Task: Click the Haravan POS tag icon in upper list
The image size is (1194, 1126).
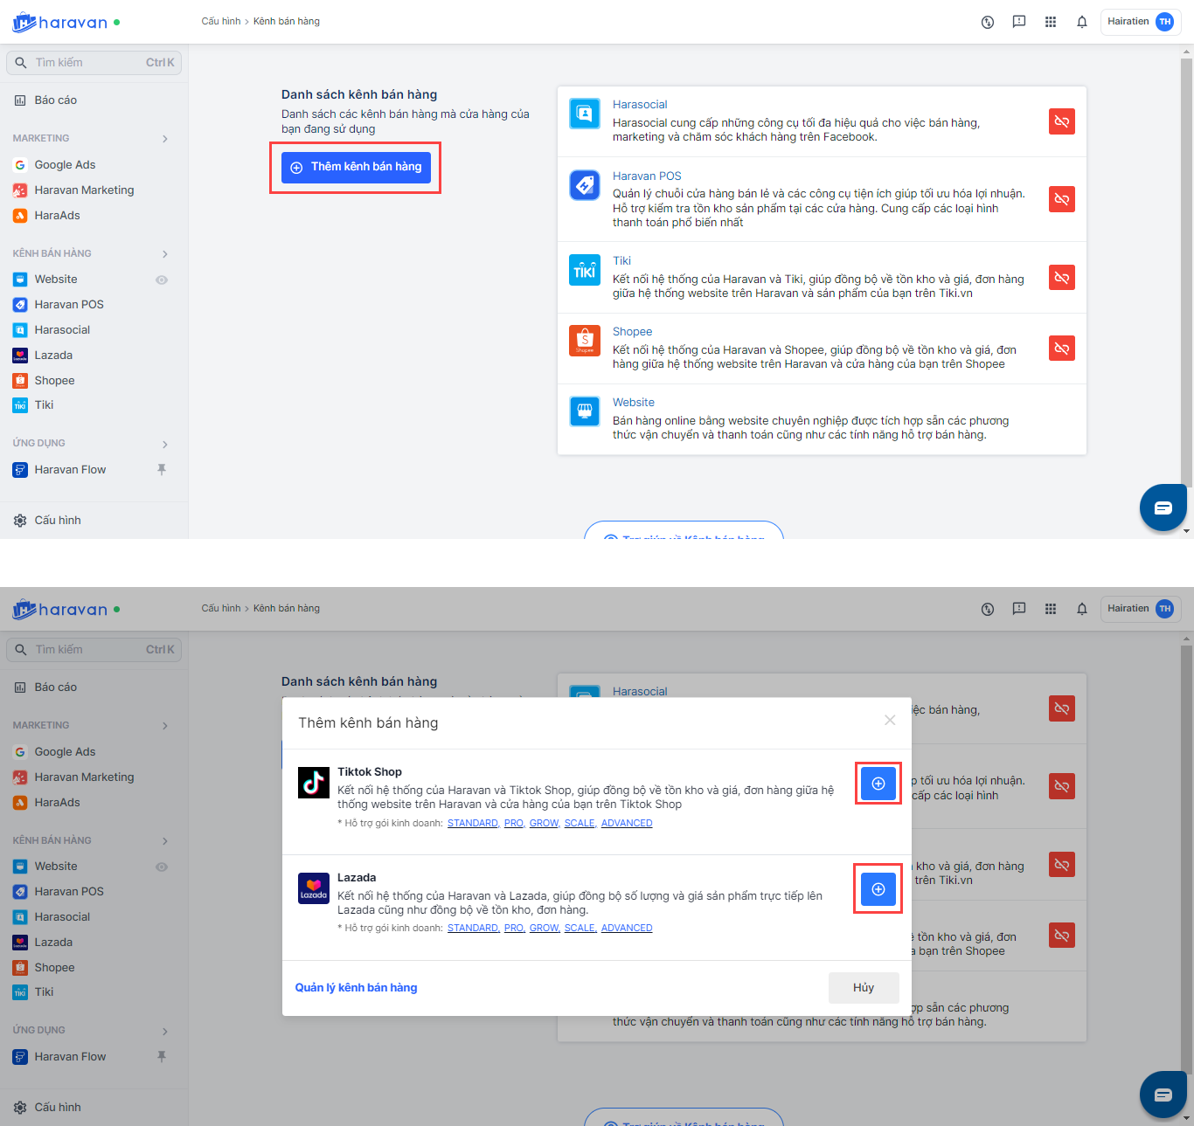Action: (x=585, y=185)
